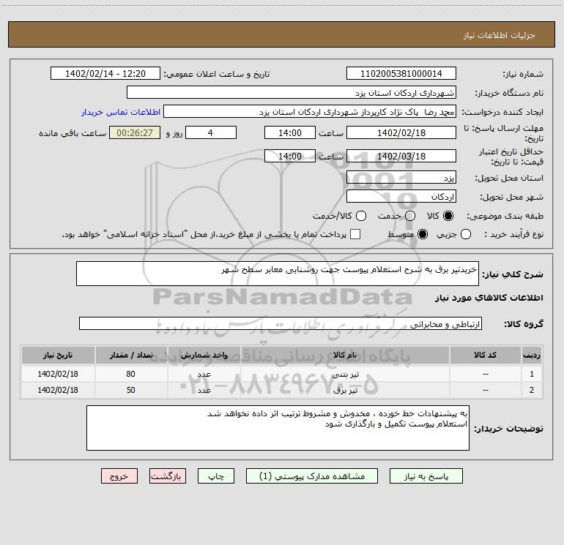Click the remaining days field showing 4
The height and width of the screenshot is (545, 564).
pyautogui.click(x=211, y=132)
